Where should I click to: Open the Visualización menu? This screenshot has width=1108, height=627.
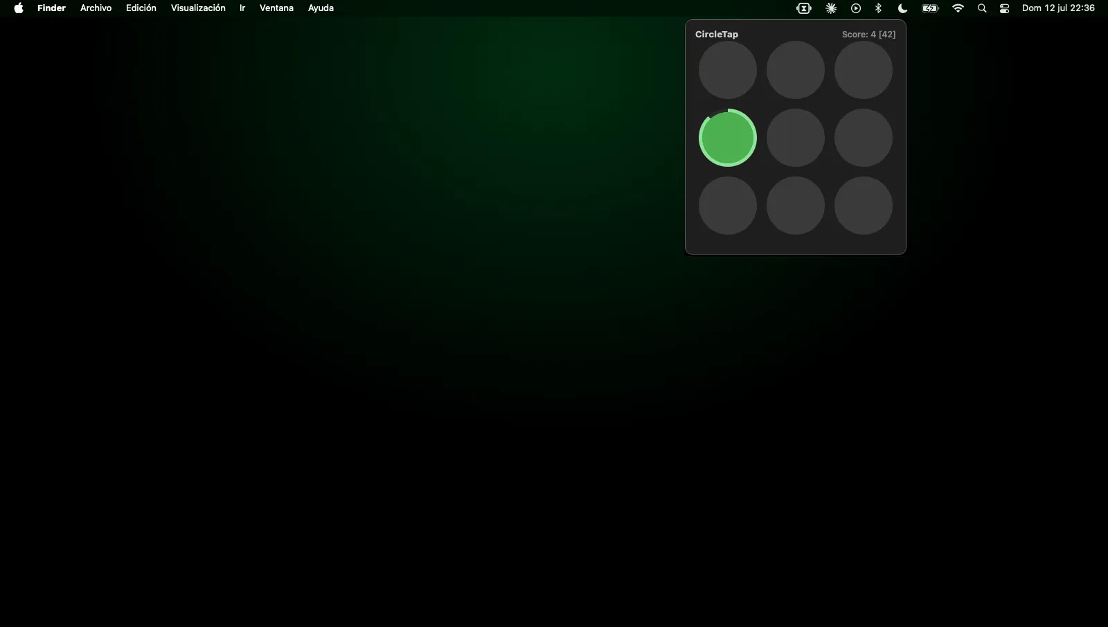point(198,8)
